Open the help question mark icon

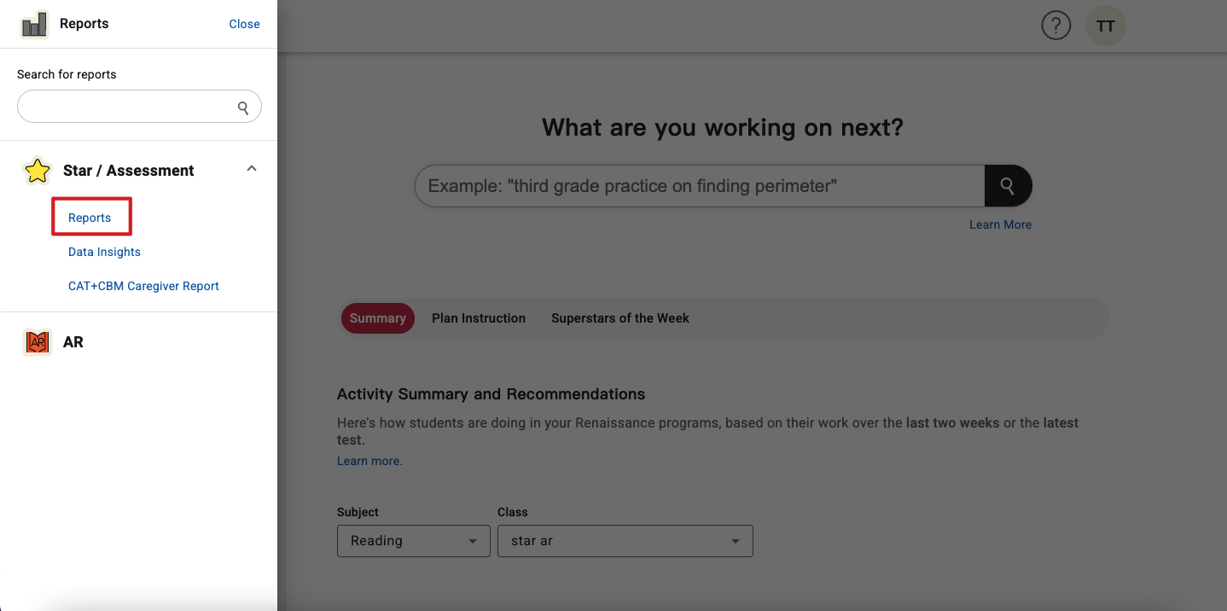(x=1055, y=26)
